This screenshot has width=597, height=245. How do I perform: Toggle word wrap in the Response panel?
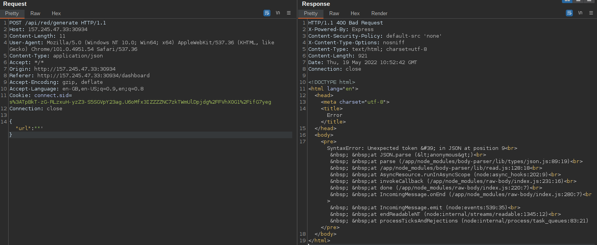click(569, 13)
